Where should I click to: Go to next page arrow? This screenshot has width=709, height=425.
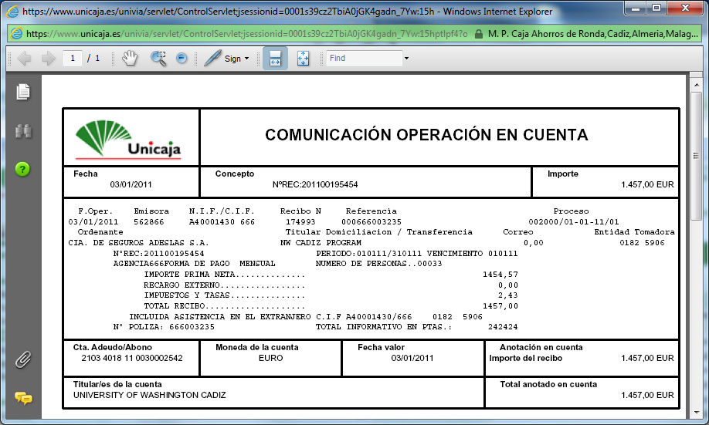click(48, 59)
